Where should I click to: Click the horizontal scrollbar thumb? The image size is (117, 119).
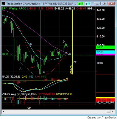click(x=109, y=112)
